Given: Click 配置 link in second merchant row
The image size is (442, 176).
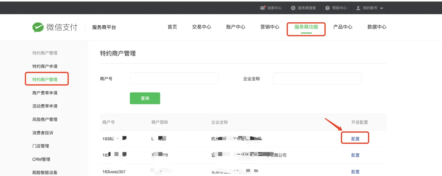Looking at the screenshot, I should pos(355,155).
